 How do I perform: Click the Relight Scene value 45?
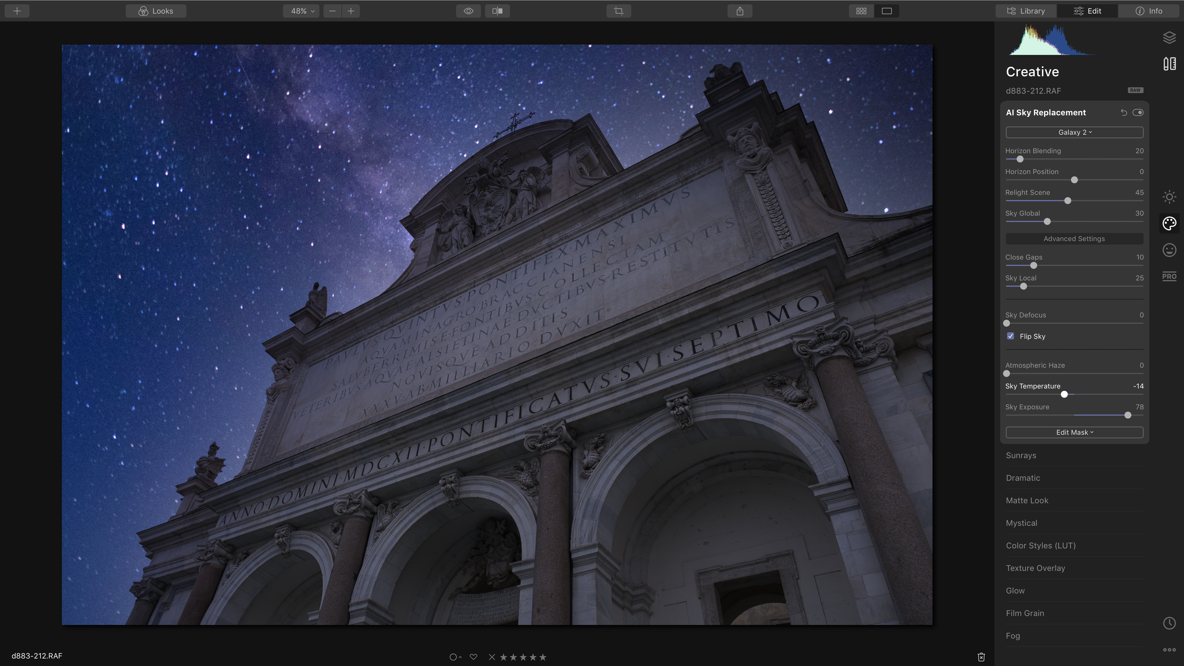click(1139, 193)
